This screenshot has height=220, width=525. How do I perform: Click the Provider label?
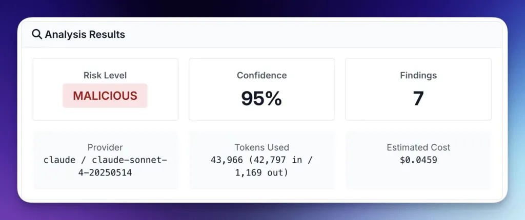tap(105, 147)
